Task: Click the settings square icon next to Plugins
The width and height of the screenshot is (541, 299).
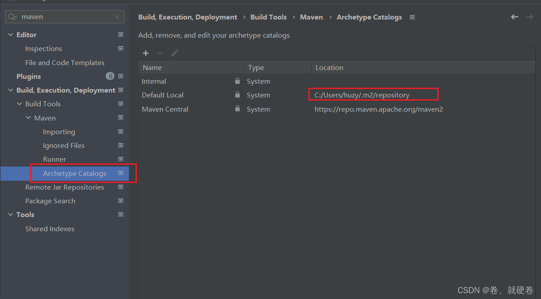Action: pos(121,76)
